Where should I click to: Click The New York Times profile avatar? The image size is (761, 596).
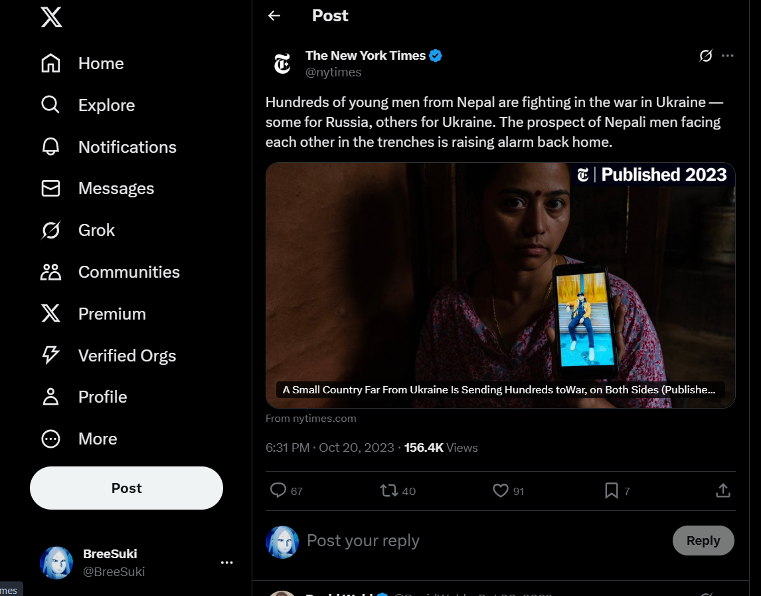282,64
